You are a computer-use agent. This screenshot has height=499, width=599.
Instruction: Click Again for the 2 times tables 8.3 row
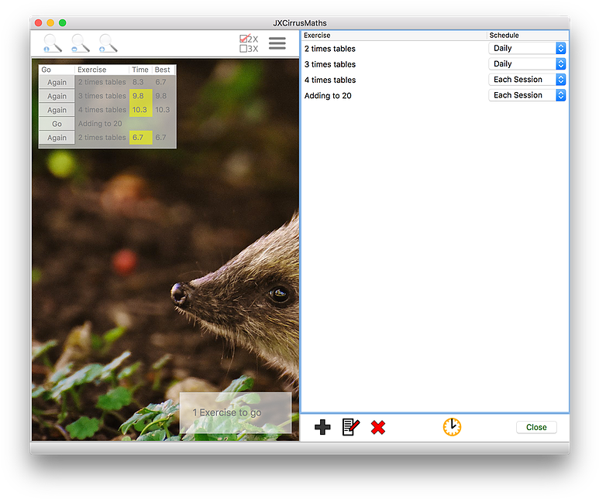57,82
